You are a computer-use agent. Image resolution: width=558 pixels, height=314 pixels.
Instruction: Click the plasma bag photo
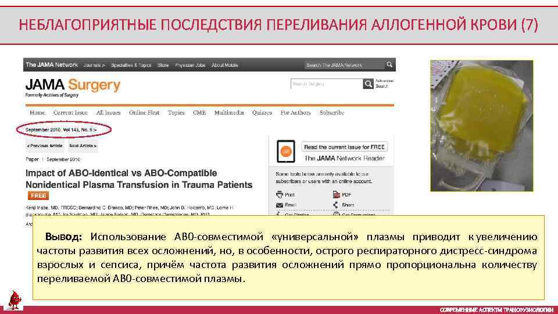pyautogui.click(x=481, y=126)
